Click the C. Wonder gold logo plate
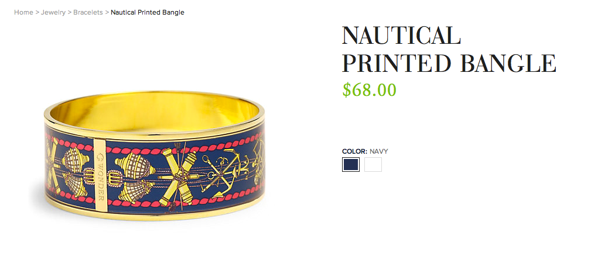The image size is (608, 263). [x=100, y=175]
